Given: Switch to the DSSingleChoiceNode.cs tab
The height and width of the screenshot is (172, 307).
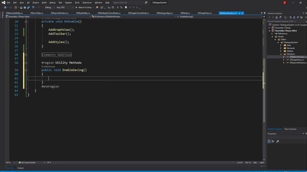Looking at the screenshot, I should [x=139, y=13].
